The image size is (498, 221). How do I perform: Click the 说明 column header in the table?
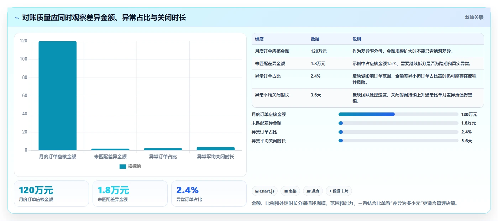(x=357, y=39)
